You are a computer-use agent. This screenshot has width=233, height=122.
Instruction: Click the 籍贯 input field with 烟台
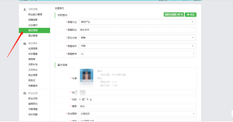pos(137,106)
